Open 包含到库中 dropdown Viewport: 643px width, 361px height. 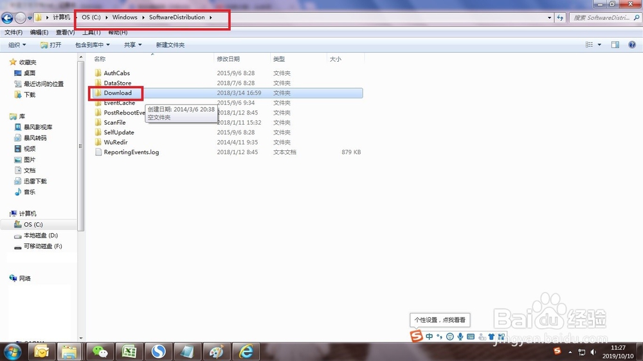(x=92, y=45)
